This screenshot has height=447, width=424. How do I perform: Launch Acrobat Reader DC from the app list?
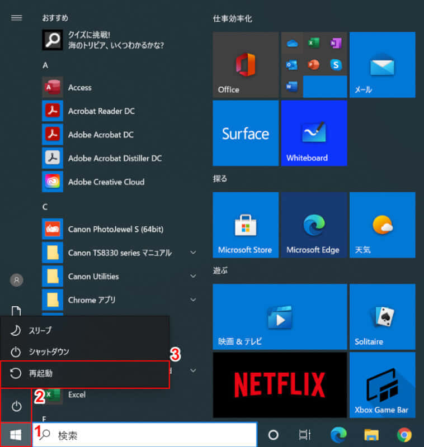coord(101,111)
